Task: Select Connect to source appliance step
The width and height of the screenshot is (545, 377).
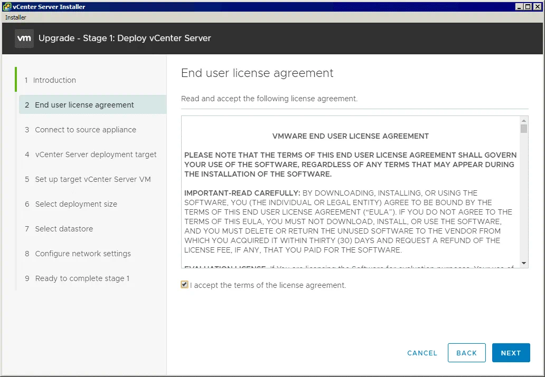Action: 86,130
